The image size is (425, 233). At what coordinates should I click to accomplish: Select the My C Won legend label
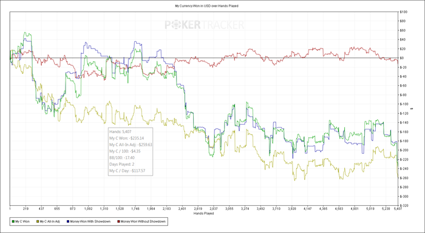pos(22,222)
